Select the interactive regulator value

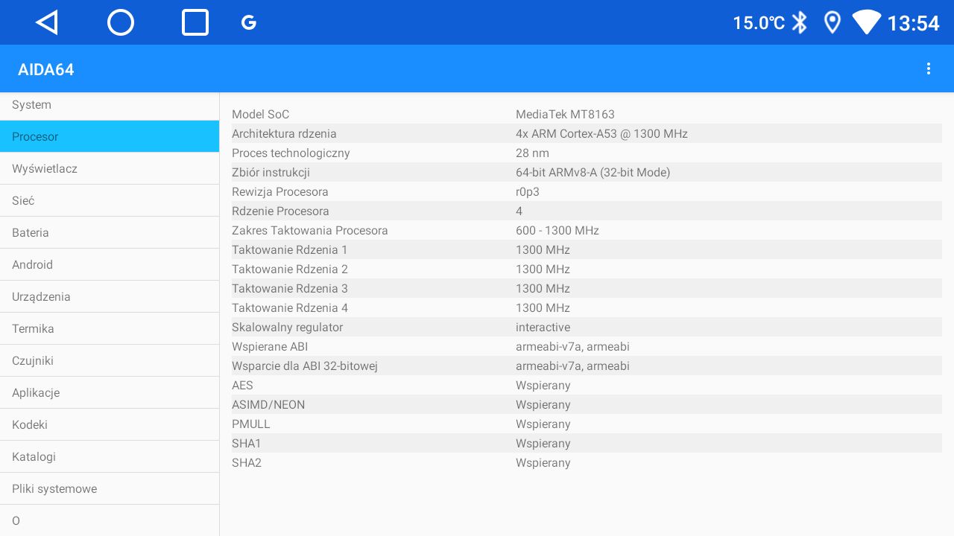543,327
